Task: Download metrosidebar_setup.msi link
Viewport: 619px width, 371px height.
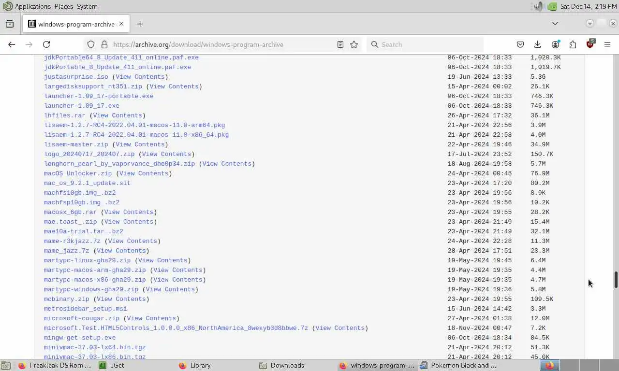Action: [85, 309]
